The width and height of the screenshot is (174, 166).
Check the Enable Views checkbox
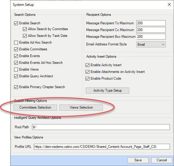point(16,69)
